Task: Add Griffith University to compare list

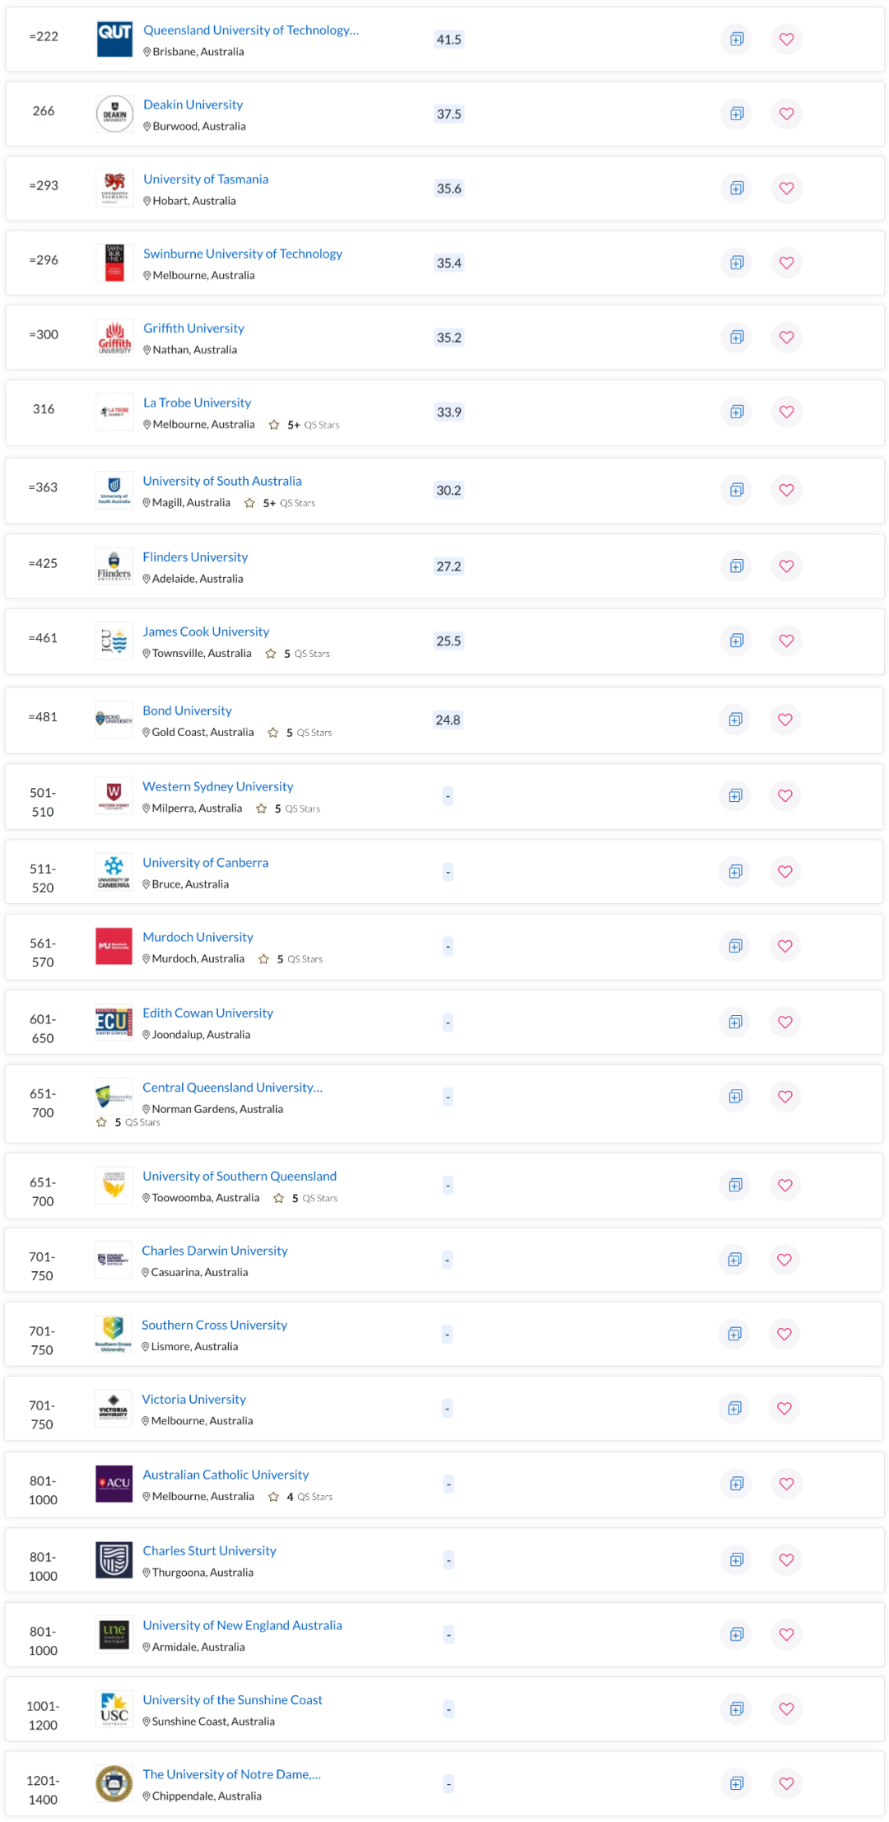Action: (737, 338)
